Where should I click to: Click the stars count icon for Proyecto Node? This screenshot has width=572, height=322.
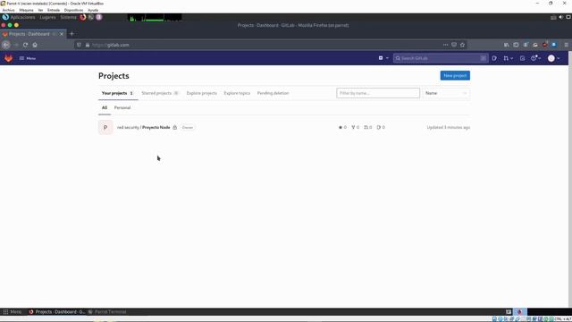click(342, 127)
